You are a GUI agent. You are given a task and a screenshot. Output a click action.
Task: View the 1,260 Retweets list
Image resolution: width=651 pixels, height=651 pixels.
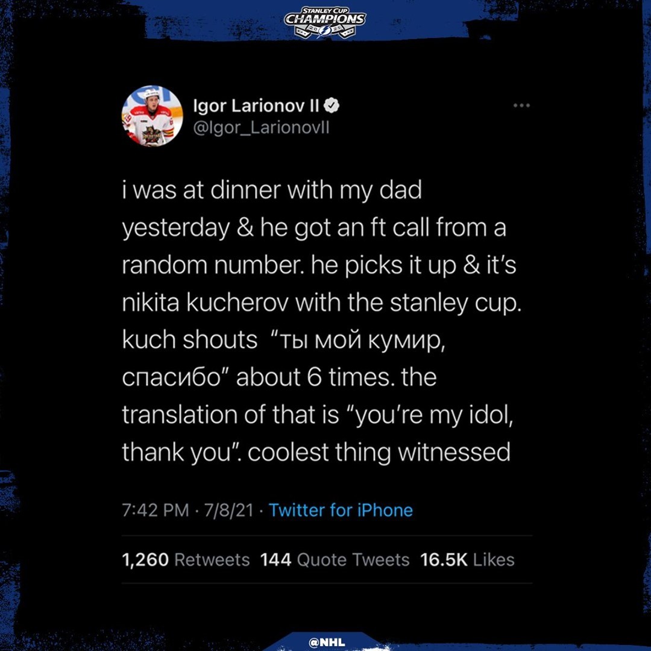click(x=186, y=559)
